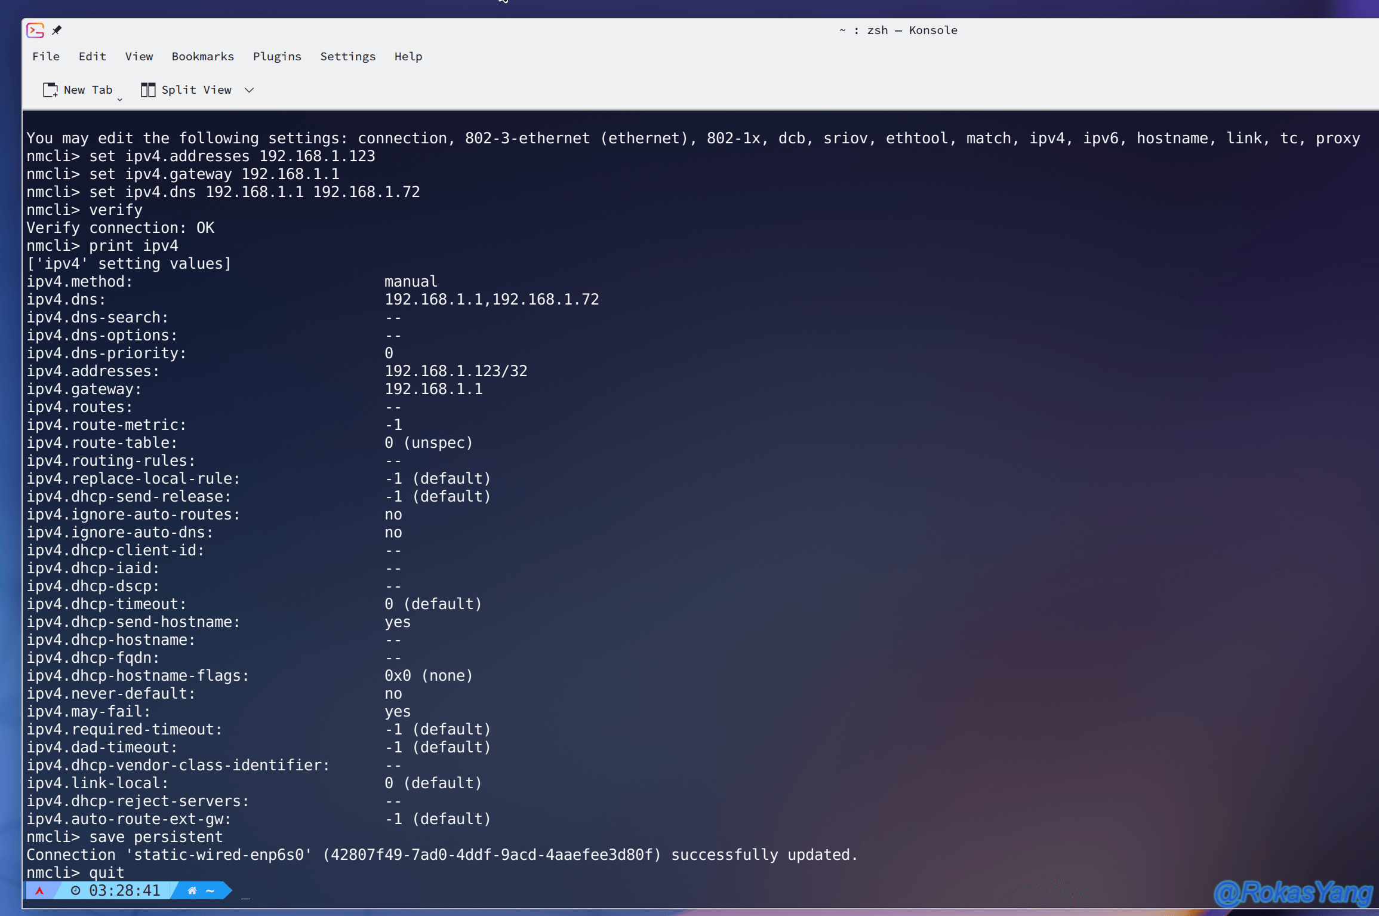Click the 'set ipv4.addresses 192.168.1.123' command

point(232,156)
